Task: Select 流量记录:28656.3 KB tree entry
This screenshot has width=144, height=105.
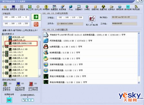Action: tap(20, 43)
